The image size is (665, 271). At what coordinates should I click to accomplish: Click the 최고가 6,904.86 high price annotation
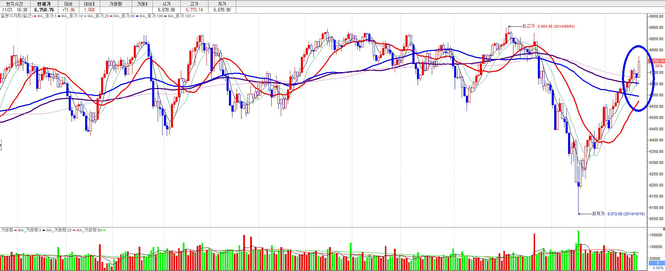coord(548,26)
